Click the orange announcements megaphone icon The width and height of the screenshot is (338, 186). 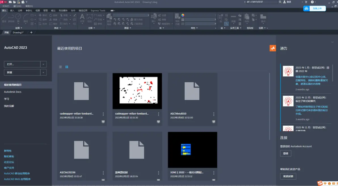tap(273, 48)
